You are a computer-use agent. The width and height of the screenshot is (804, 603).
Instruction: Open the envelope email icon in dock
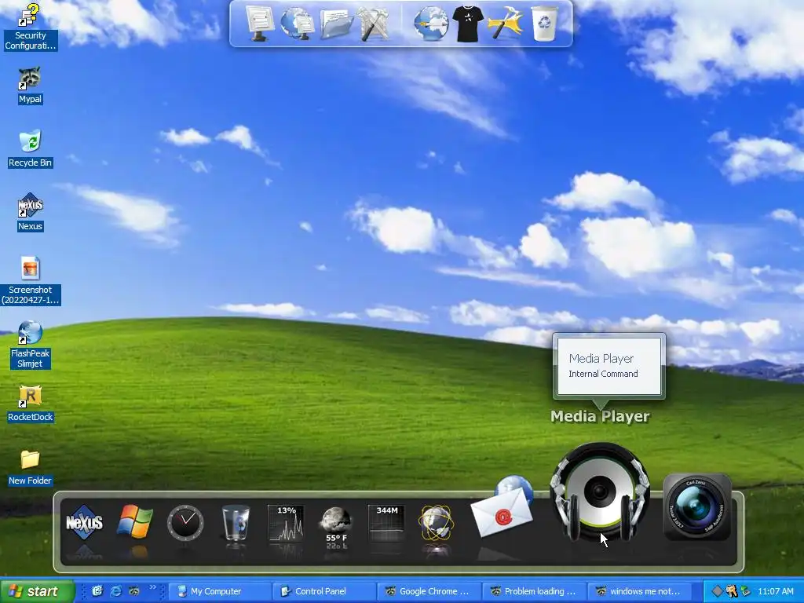coord(502,507)
